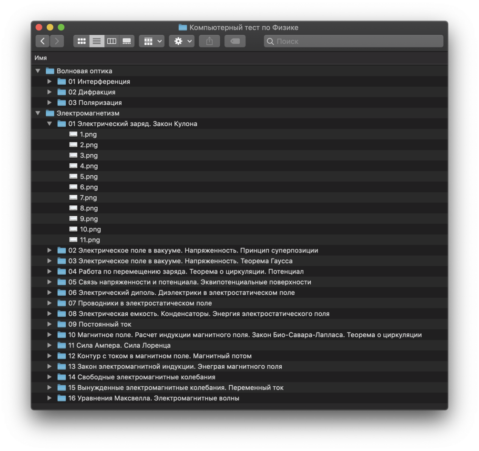Switch to icon grid view
479x451 pixels.
(81, 41)
